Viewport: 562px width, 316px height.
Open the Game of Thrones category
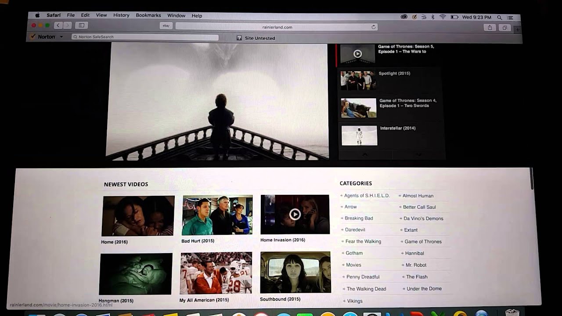[423, 242]
